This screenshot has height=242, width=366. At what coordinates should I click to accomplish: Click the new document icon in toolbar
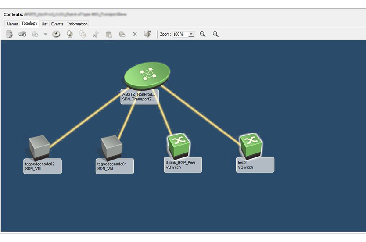[x=9, y=34]
